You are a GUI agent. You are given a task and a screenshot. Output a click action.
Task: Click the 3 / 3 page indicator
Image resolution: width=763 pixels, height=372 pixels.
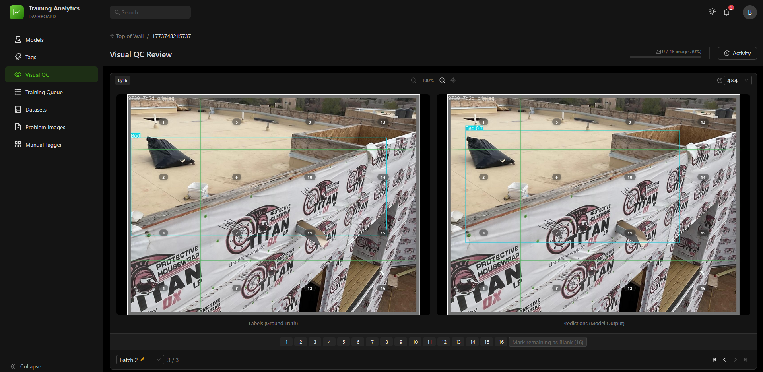(x=173, y=360)
